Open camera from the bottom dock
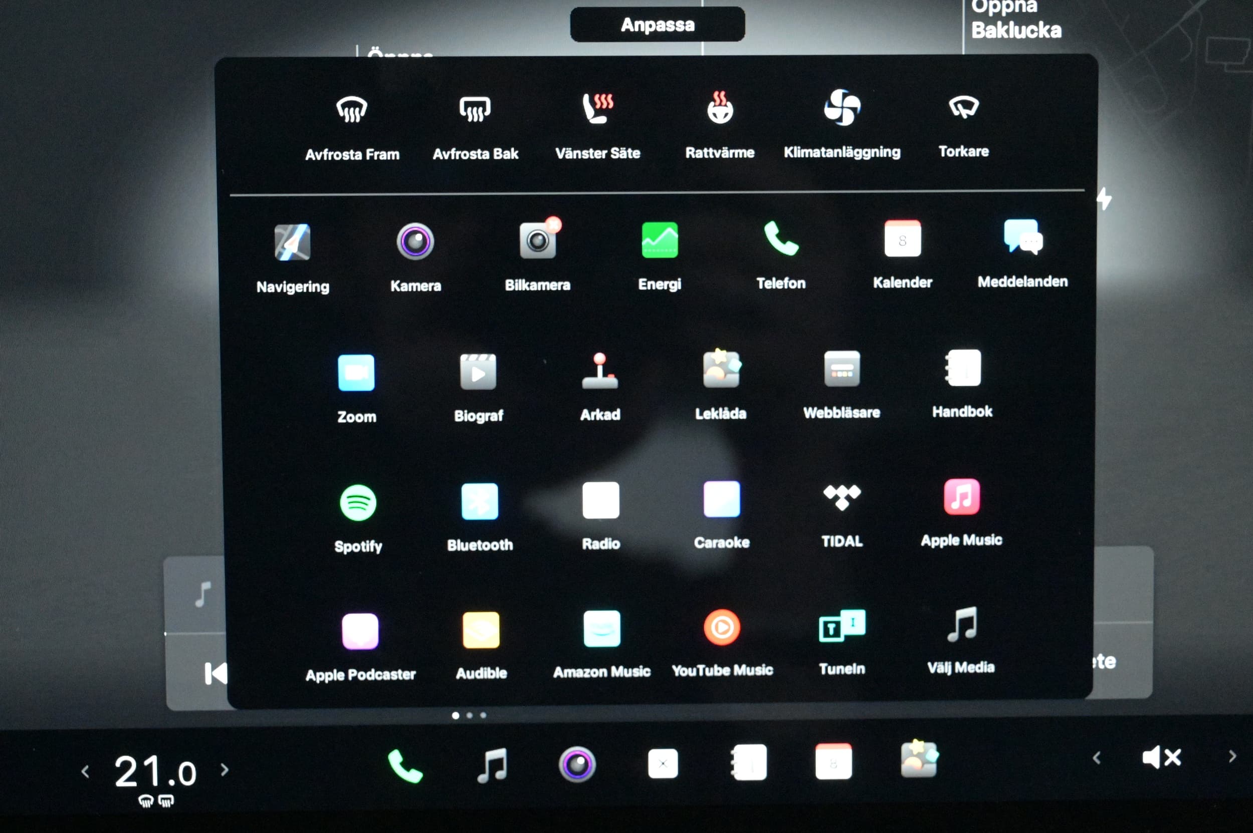Image resolution: width=1253 pixels, height=833 pixels. tap(577, 764)
